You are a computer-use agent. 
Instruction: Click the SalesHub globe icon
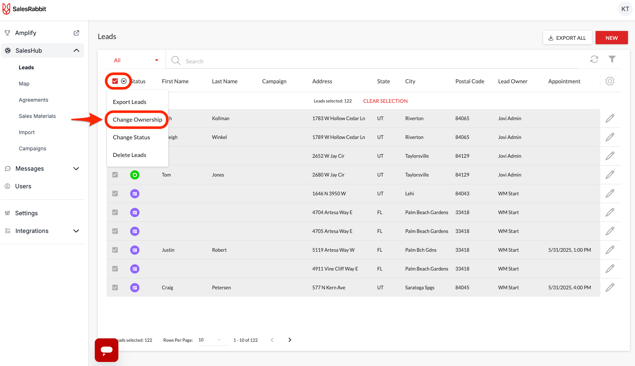(x=8, y=50)
